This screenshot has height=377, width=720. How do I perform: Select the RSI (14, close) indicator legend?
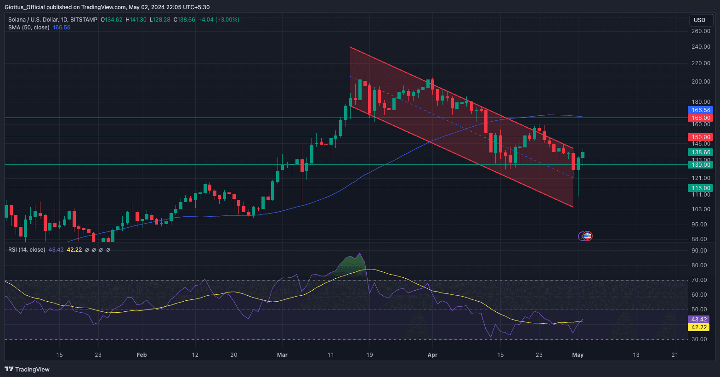[x=27, y=250]
